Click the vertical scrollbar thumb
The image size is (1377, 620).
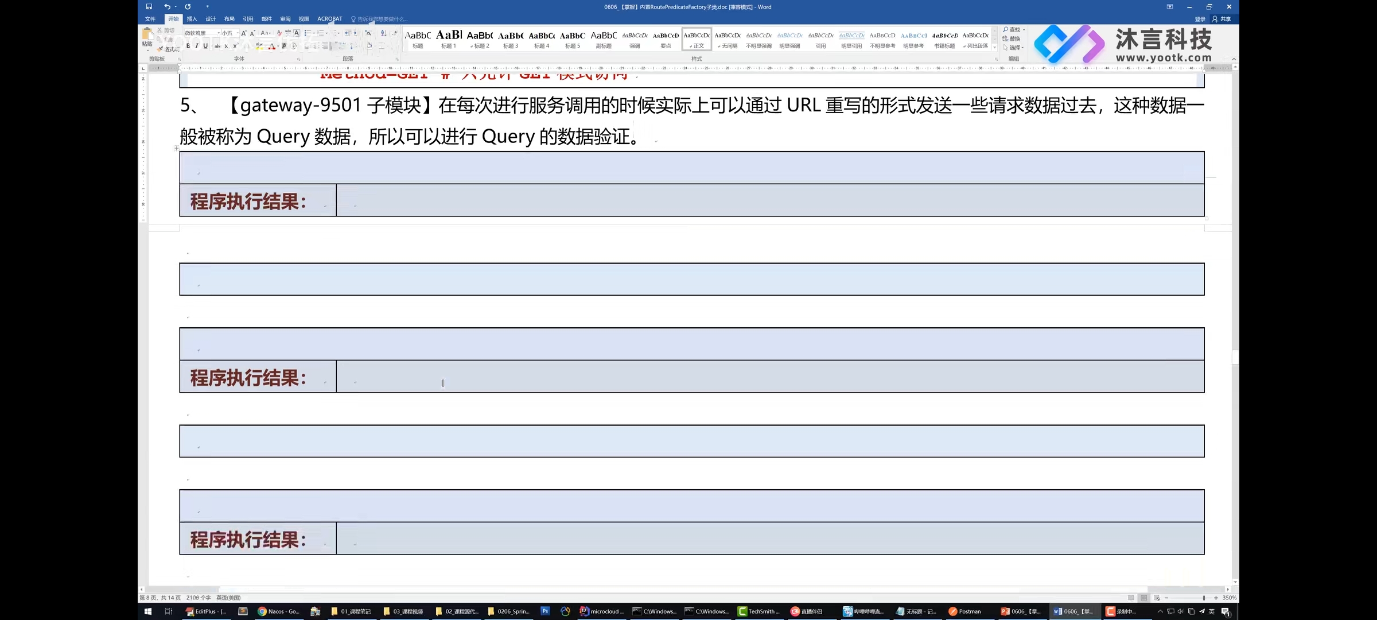[1235, 357]
